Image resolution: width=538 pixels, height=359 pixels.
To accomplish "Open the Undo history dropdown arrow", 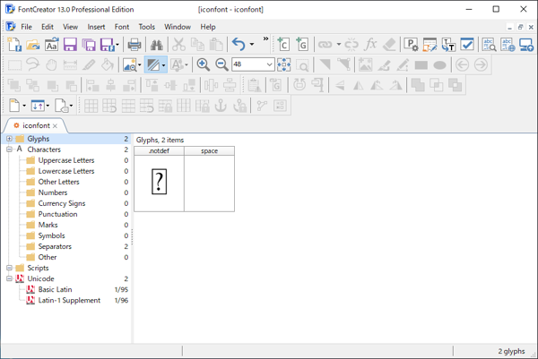I will pos(251,45).
